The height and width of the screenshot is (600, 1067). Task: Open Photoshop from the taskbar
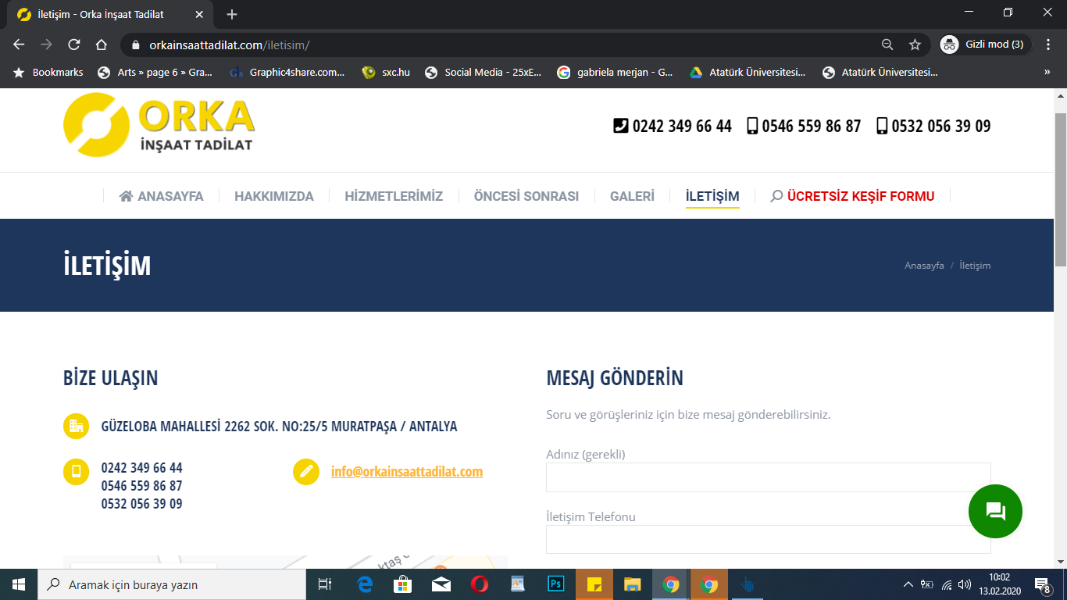click(x=556, y=584)
